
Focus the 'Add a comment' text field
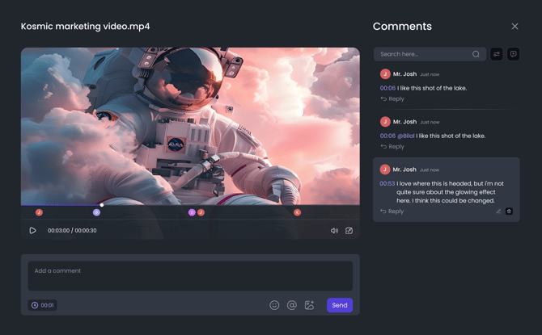pos(190,275)
